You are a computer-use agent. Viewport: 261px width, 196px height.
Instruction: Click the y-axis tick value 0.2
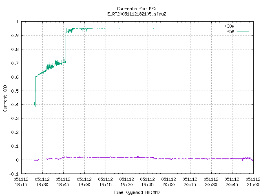point(15,132)
